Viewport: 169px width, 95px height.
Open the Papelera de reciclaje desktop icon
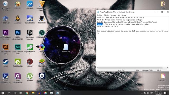click(x=5, y=6)
